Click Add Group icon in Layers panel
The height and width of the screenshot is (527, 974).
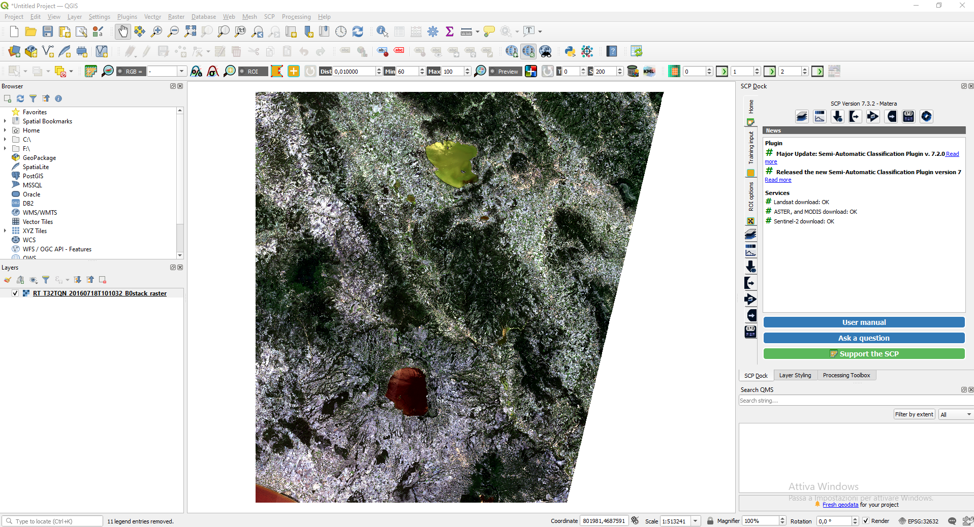[x=20, y=280]
